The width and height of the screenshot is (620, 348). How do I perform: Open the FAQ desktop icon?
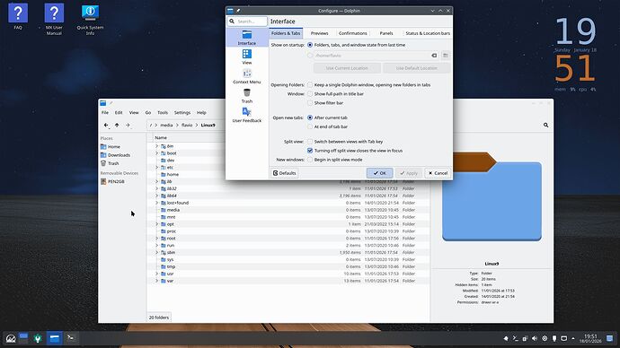pyautogui.click(x=18, y=17)
